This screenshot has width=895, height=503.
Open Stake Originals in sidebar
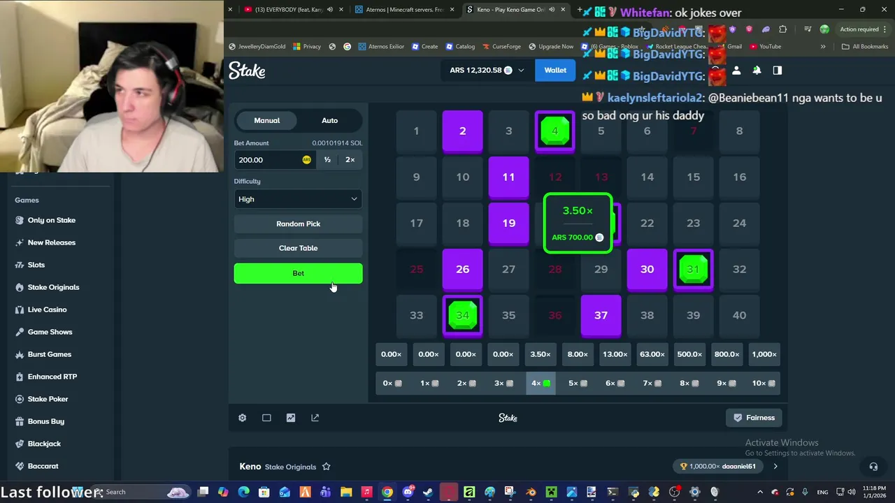[x=47, y=287]
